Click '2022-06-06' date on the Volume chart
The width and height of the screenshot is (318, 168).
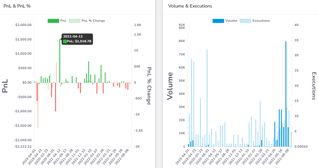(x=282, y=157)
